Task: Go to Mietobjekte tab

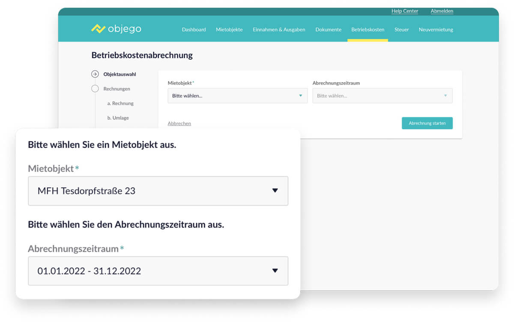Action: pyautogui.click(x=229, y=30)
